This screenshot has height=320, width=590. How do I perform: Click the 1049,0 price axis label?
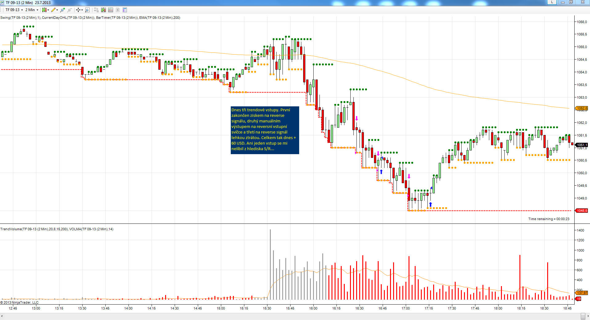[582, 198]
